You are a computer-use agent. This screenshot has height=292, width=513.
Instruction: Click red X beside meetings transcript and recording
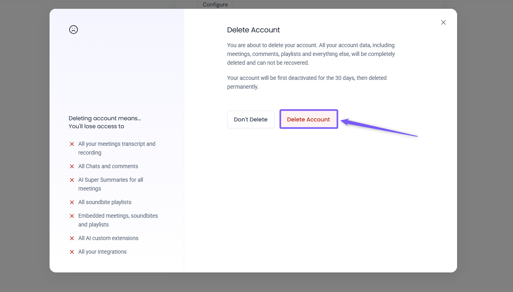72,144
